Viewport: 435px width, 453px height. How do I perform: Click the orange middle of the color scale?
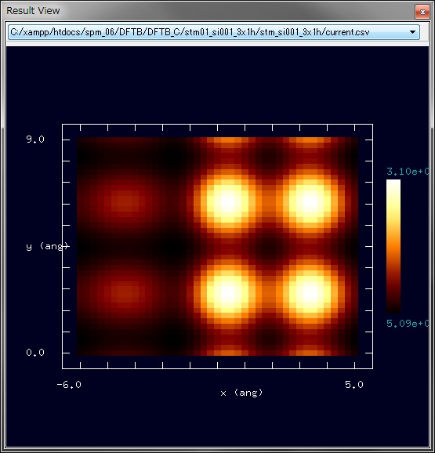tap(393, 246)
